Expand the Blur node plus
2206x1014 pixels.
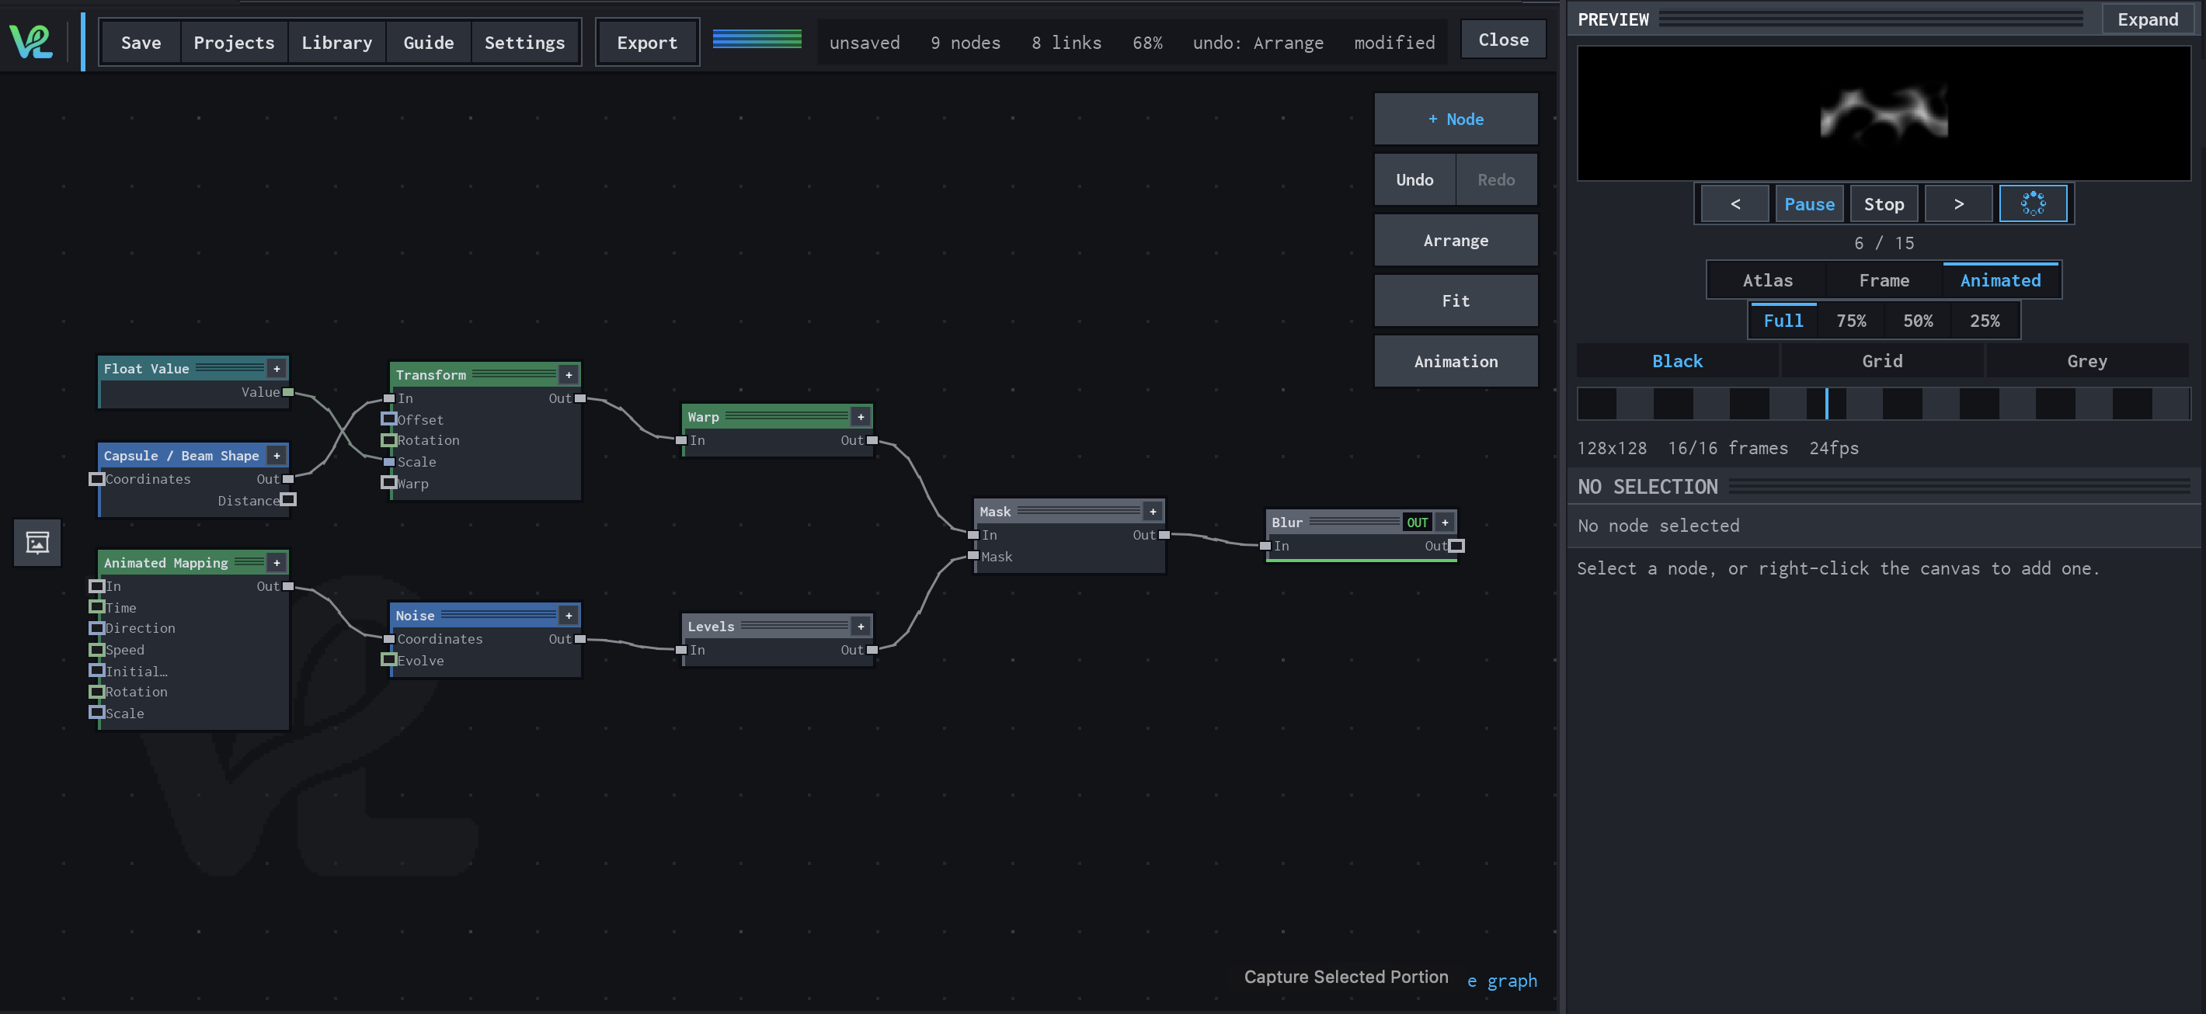pos(1445,522)
